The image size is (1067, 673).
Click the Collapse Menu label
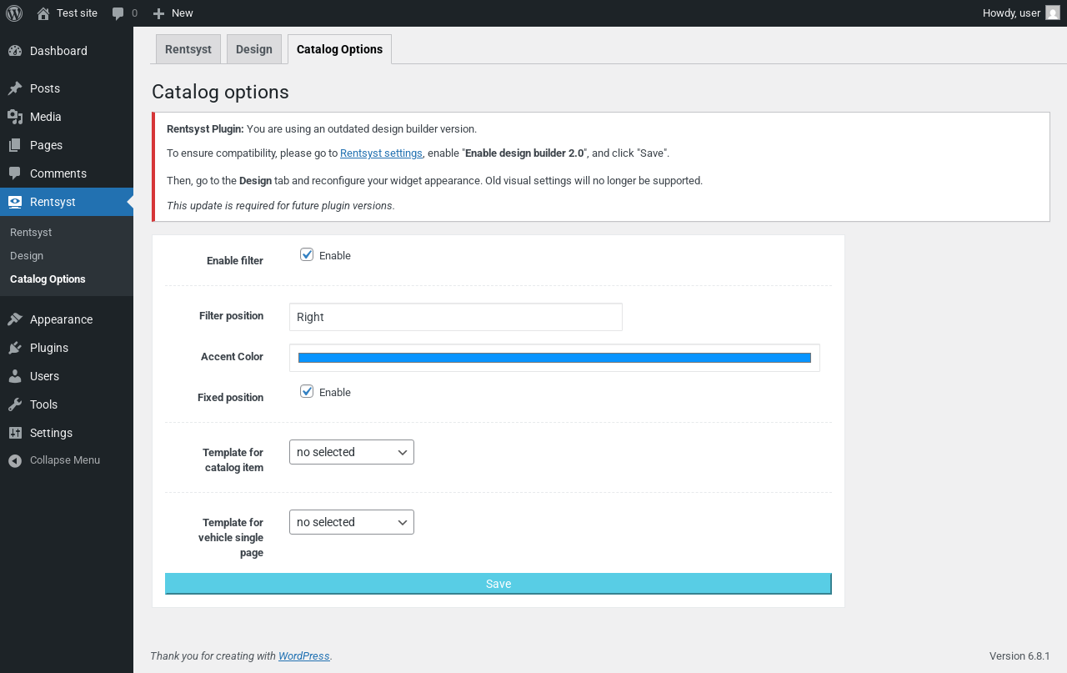pos(65,460)
